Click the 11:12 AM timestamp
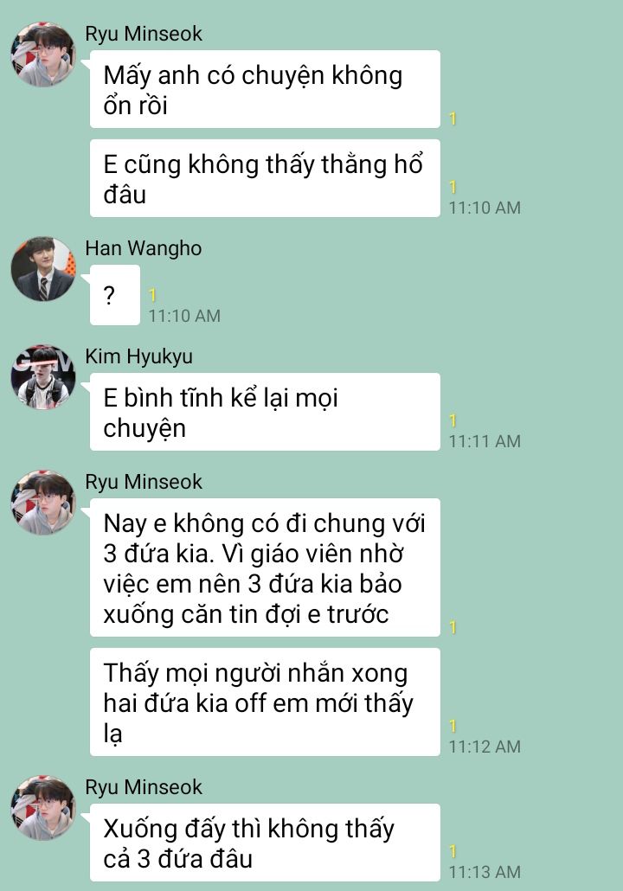 (485, 746)
